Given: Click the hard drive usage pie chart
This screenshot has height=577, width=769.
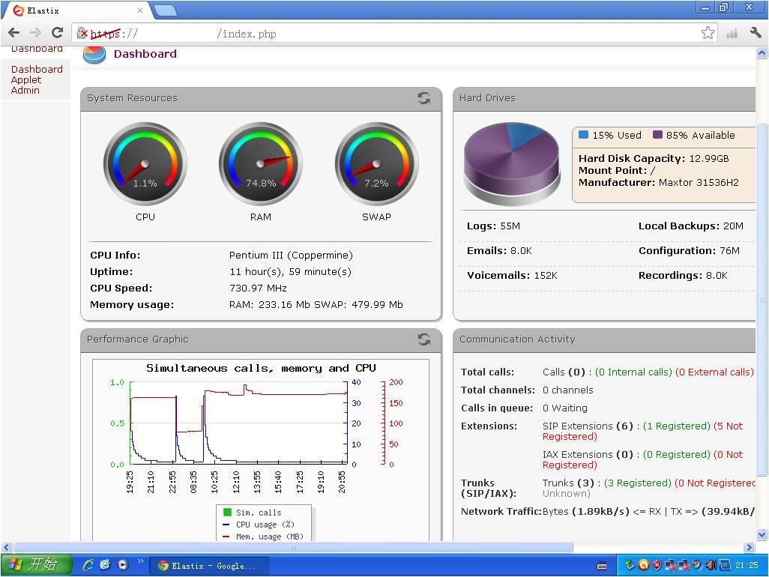Looking at the screenshot, I should pyautogui.click(x=512, y=163).
